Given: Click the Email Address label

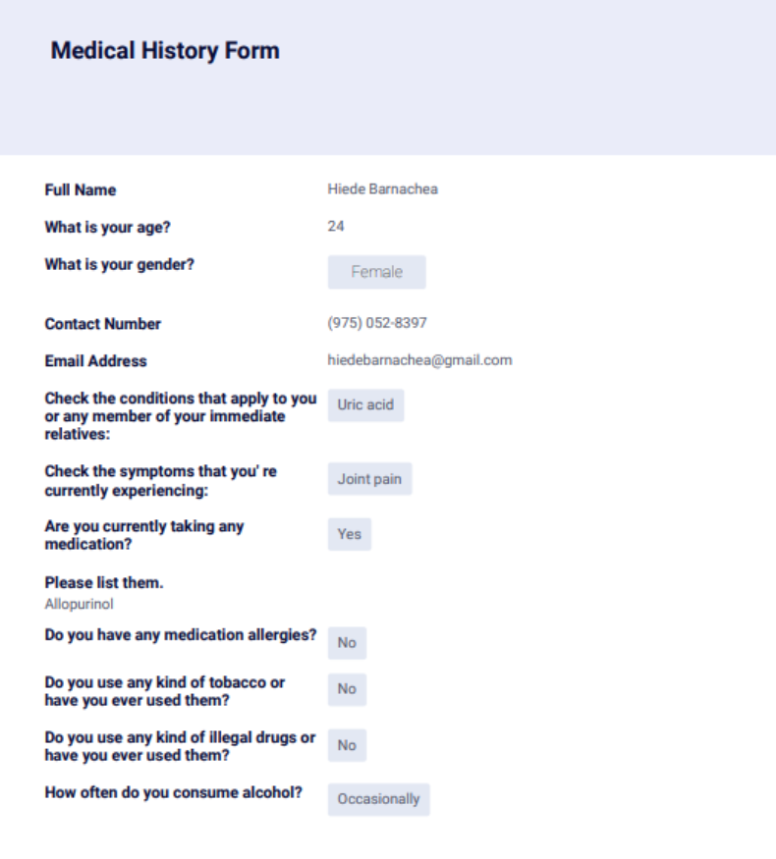Looking at the screenshot, I should coord(95,361).
